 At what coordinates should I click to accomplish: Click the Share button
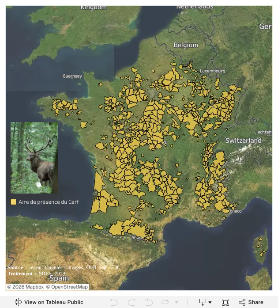point(251,302)
